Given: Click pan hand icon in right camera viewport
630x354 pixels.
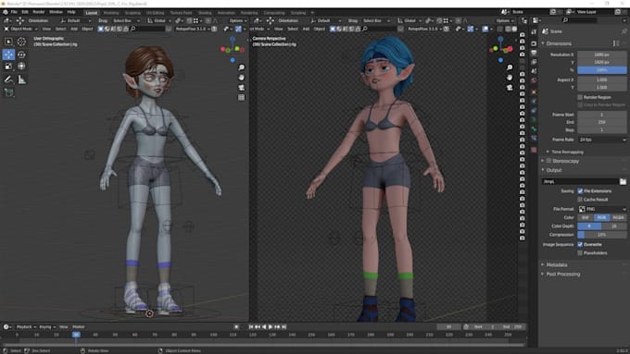Looking at the screenshot, I should pos(510,78).
